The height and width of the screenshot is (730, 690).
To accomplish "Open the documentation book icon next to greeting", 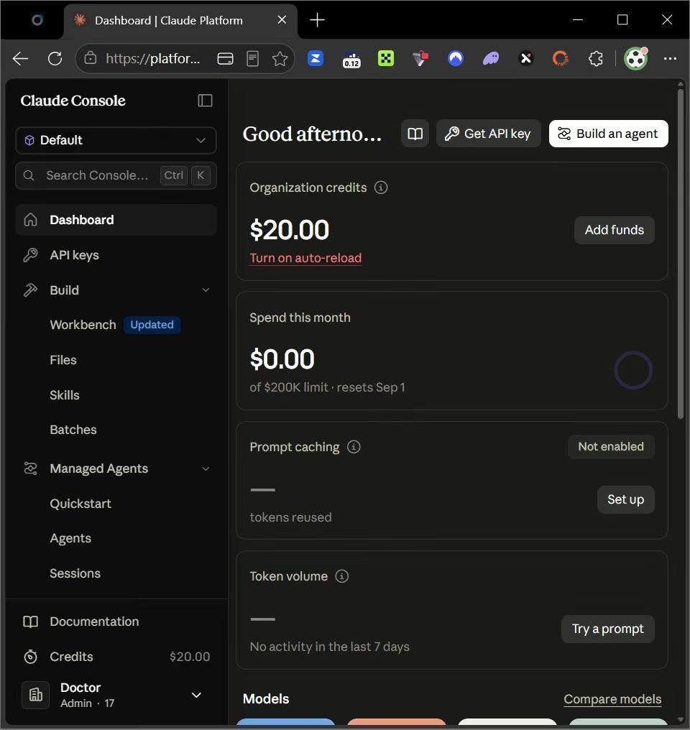I will tap(415, 134).
